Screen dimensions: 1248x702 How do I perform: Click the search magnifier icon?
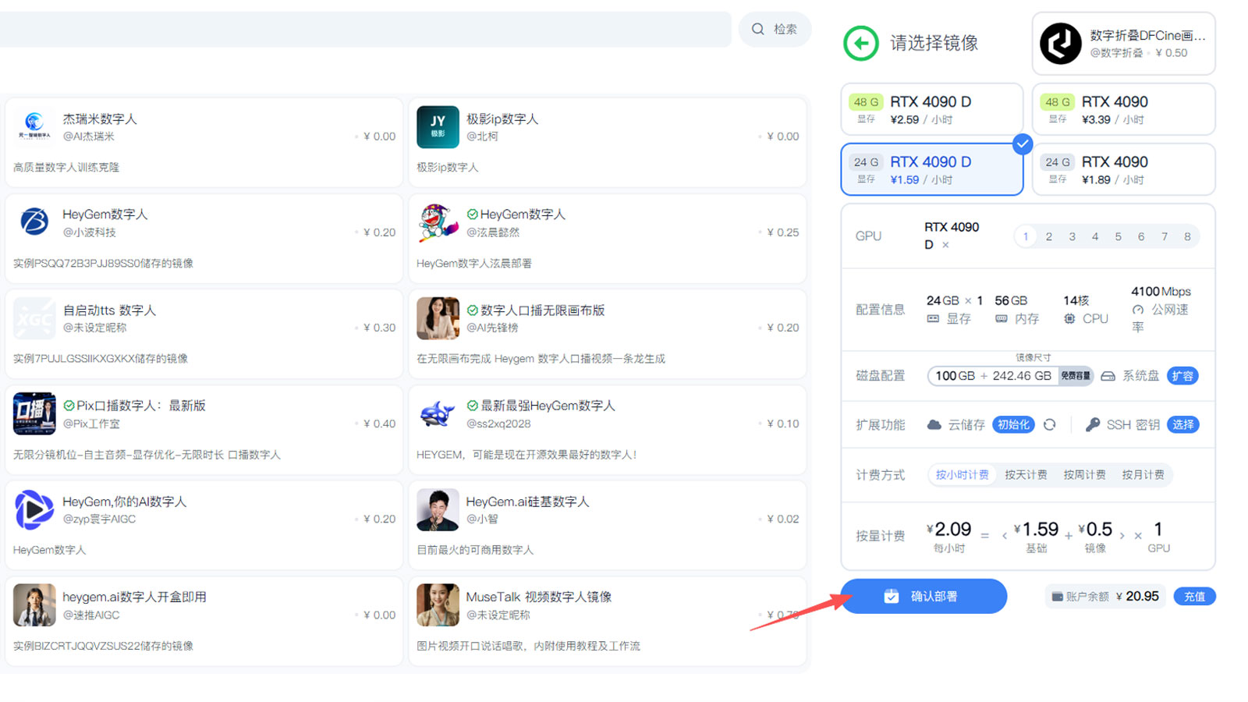point(758,29)
